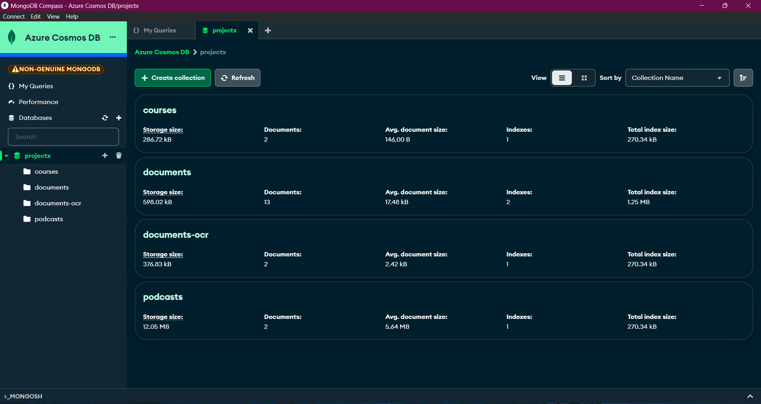The height and width of the screenshot is (404, 761).
Task: Delete the projectx database with trash icon
Action: click(x=119, y=156)
